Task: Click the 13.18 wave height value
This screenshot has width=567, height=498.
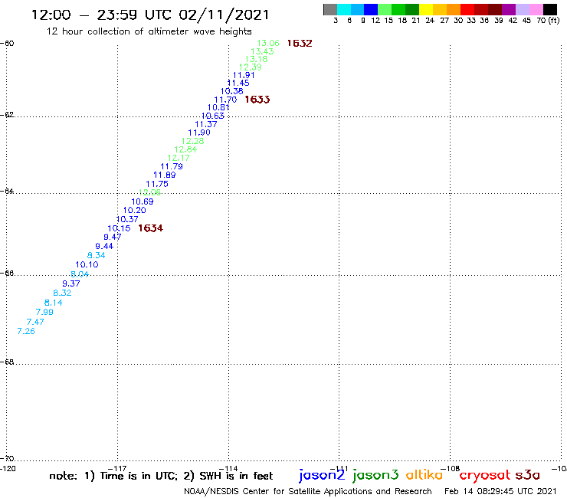Action: coord(257,59)
